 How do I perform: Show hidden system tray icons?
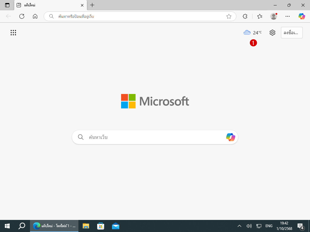pos(239,226)
